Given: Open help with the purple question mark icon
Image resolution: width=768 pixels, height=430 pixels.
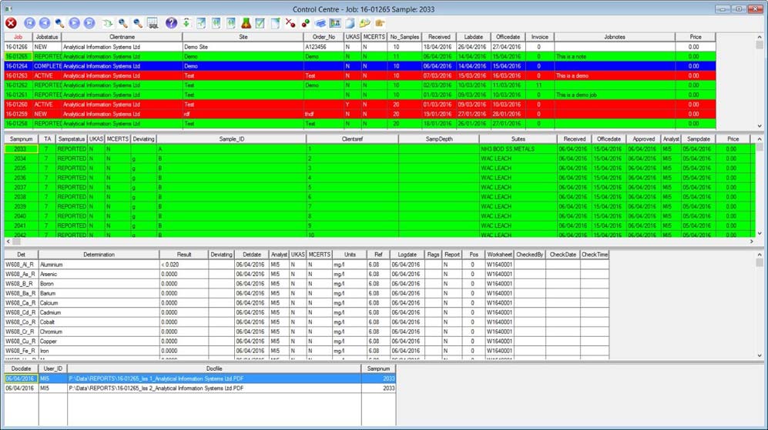Looking at the screenshot, I should coord(171,23).
